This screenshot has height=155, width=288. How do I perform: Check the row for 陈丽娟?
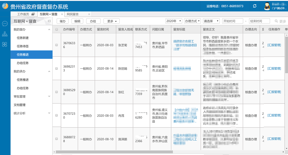(56, 69)
